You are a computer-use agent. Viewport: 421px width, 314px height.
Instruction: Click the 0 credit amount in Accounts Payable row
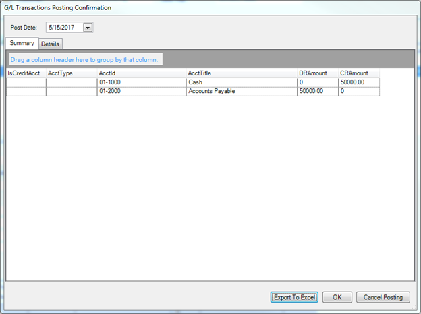(359, 91)
